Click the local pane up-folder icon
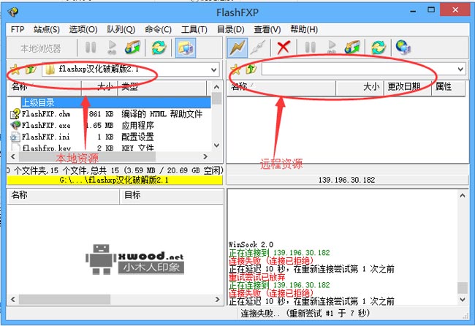475x326 pixels. [x=31, y=69]
